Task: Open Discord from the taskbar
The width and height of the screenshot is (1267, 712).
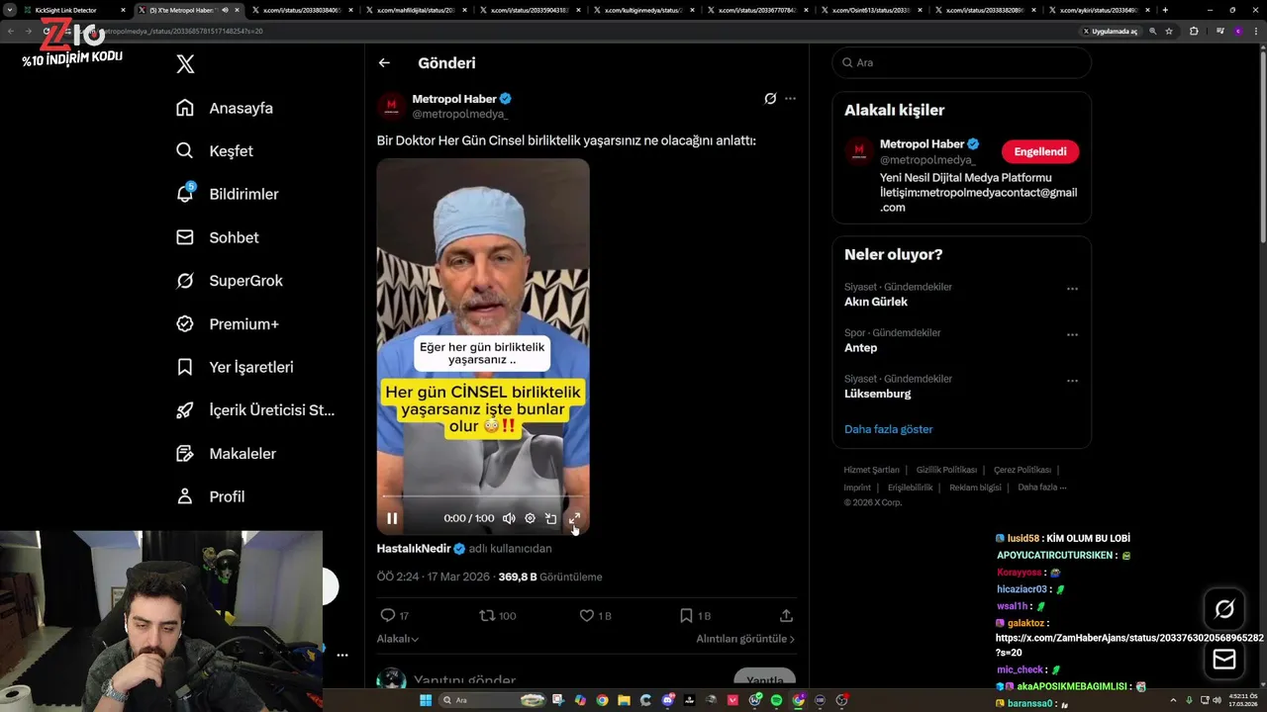Action: (x=668, y=700)
